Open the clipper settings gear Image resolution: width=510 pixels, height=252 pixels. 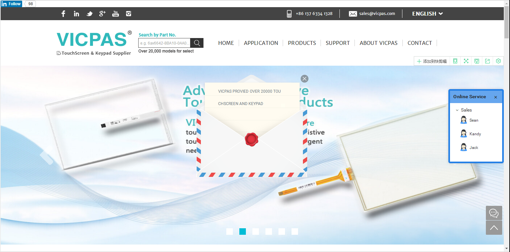point(498,61)
